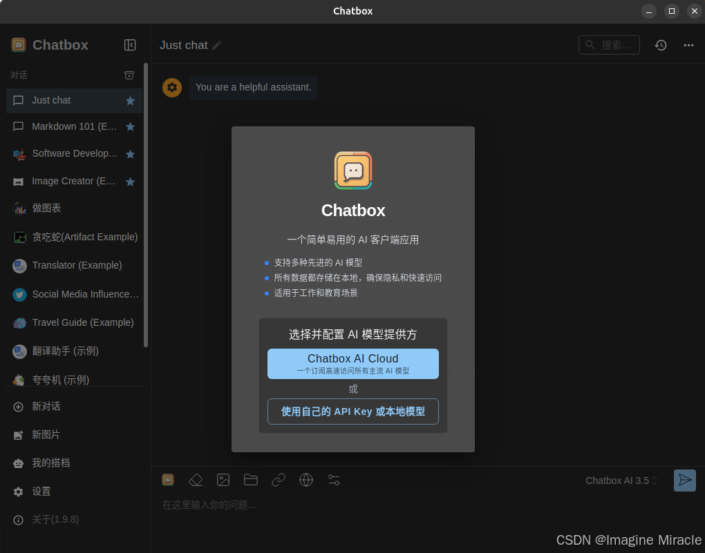Toggle the star on Image Creator conversation
Image resolution: width=705 pixels, height=553 pixels.
pyautogui.click(x=130, y=182)
